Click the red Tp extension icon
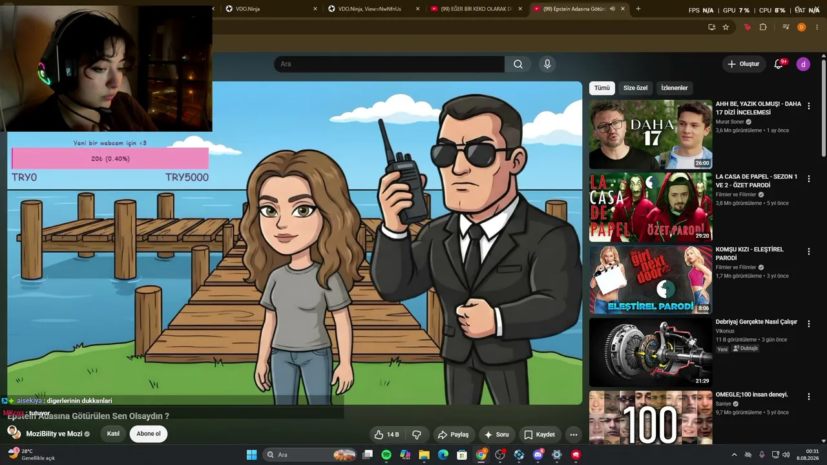This screenshot has height=465, width=827. tap(748, 27)
